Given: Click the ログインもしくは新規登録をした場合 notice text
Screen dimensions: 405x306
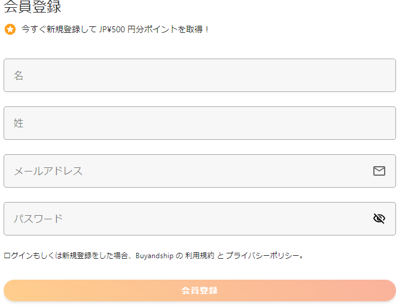Looking at the screenshot, I should [66, 256].
